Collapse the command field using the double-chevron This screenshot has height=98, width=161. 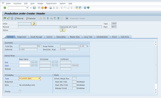tap(31, 8)
